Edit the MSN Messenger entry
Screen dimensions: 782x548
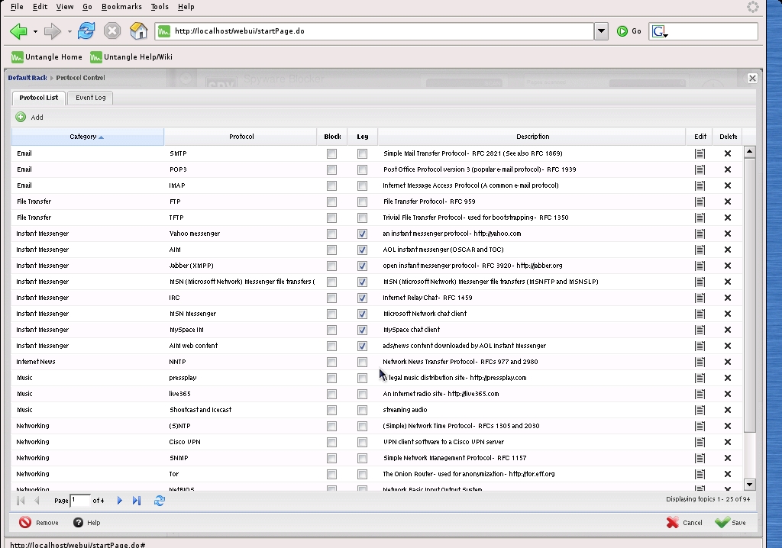click(x=700, y=314)
